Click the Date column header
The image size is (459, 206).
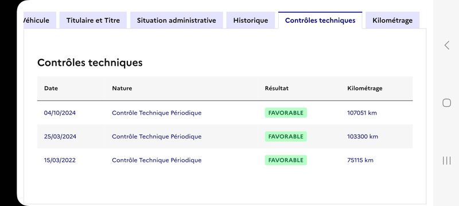click(51, 88)
